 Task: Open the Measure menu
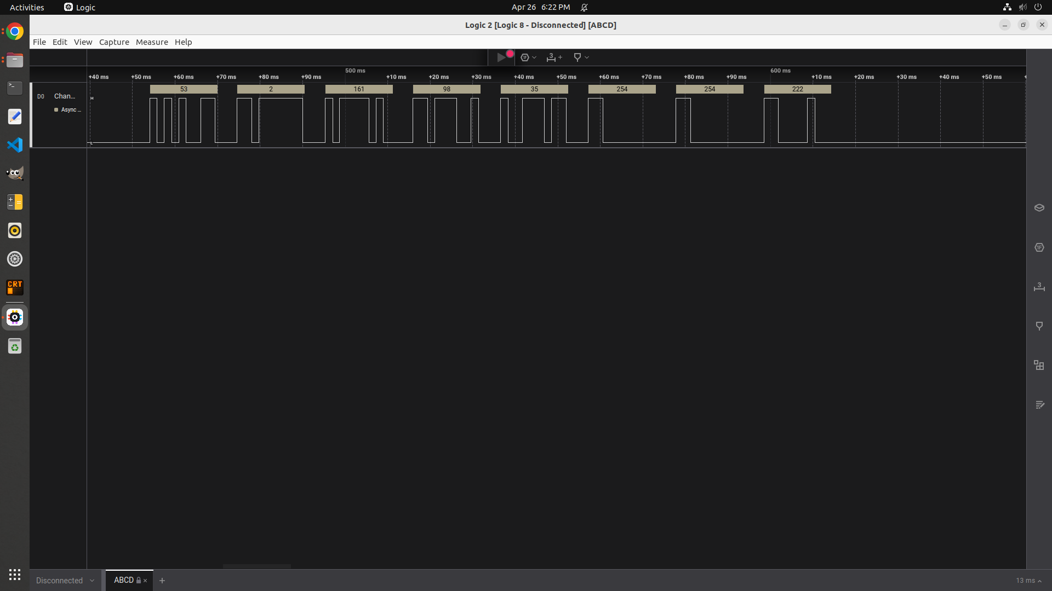152,42
